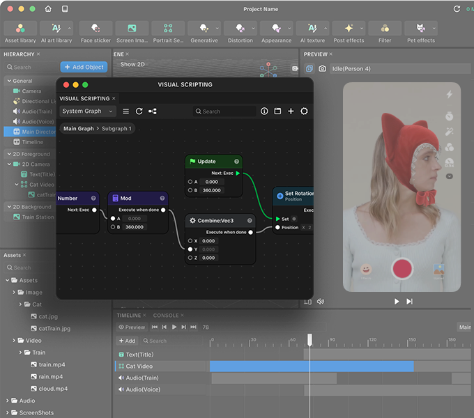Collapse the 2D Foreground group

coord(9,154)
